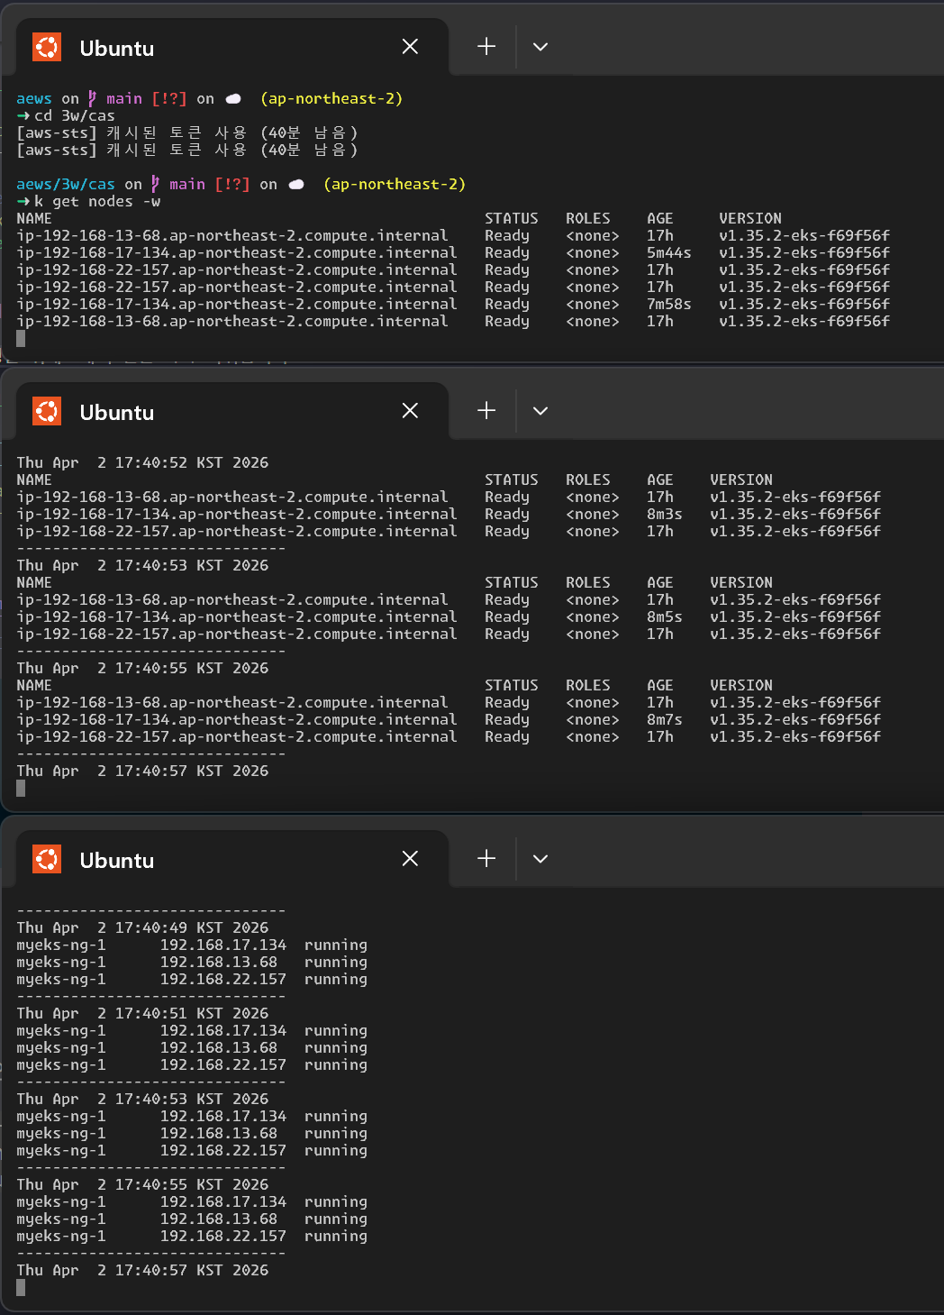This screenshot has height=1315, width=944.
Task: Expand profile dropdown in the 'k get nodes' terminal
Action: (x=540, y=47)
